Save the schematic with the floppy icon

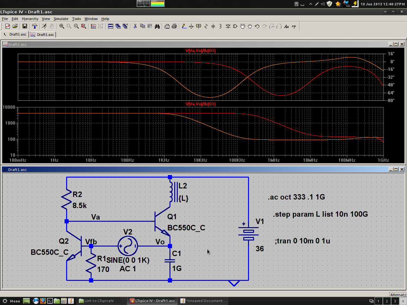point(25,26)
